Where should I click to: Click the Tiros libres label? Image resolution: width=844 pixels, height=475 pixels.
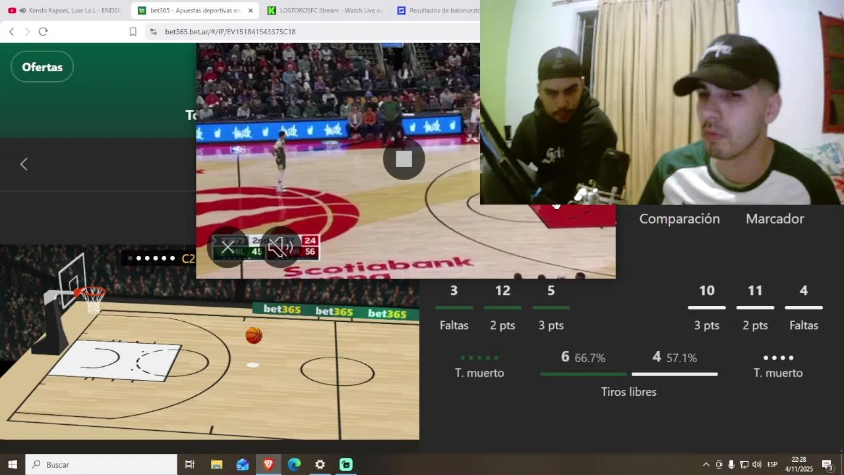(x=628, y=392)
